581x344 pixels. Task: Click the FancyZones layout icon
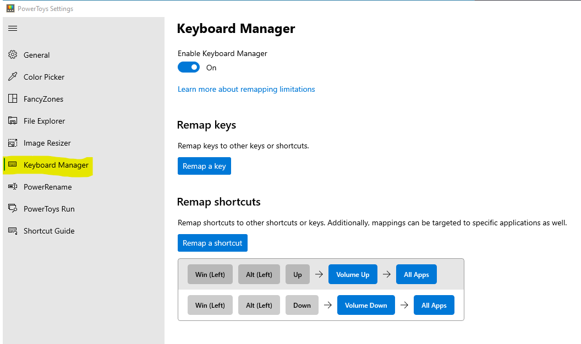coord(13,98)
